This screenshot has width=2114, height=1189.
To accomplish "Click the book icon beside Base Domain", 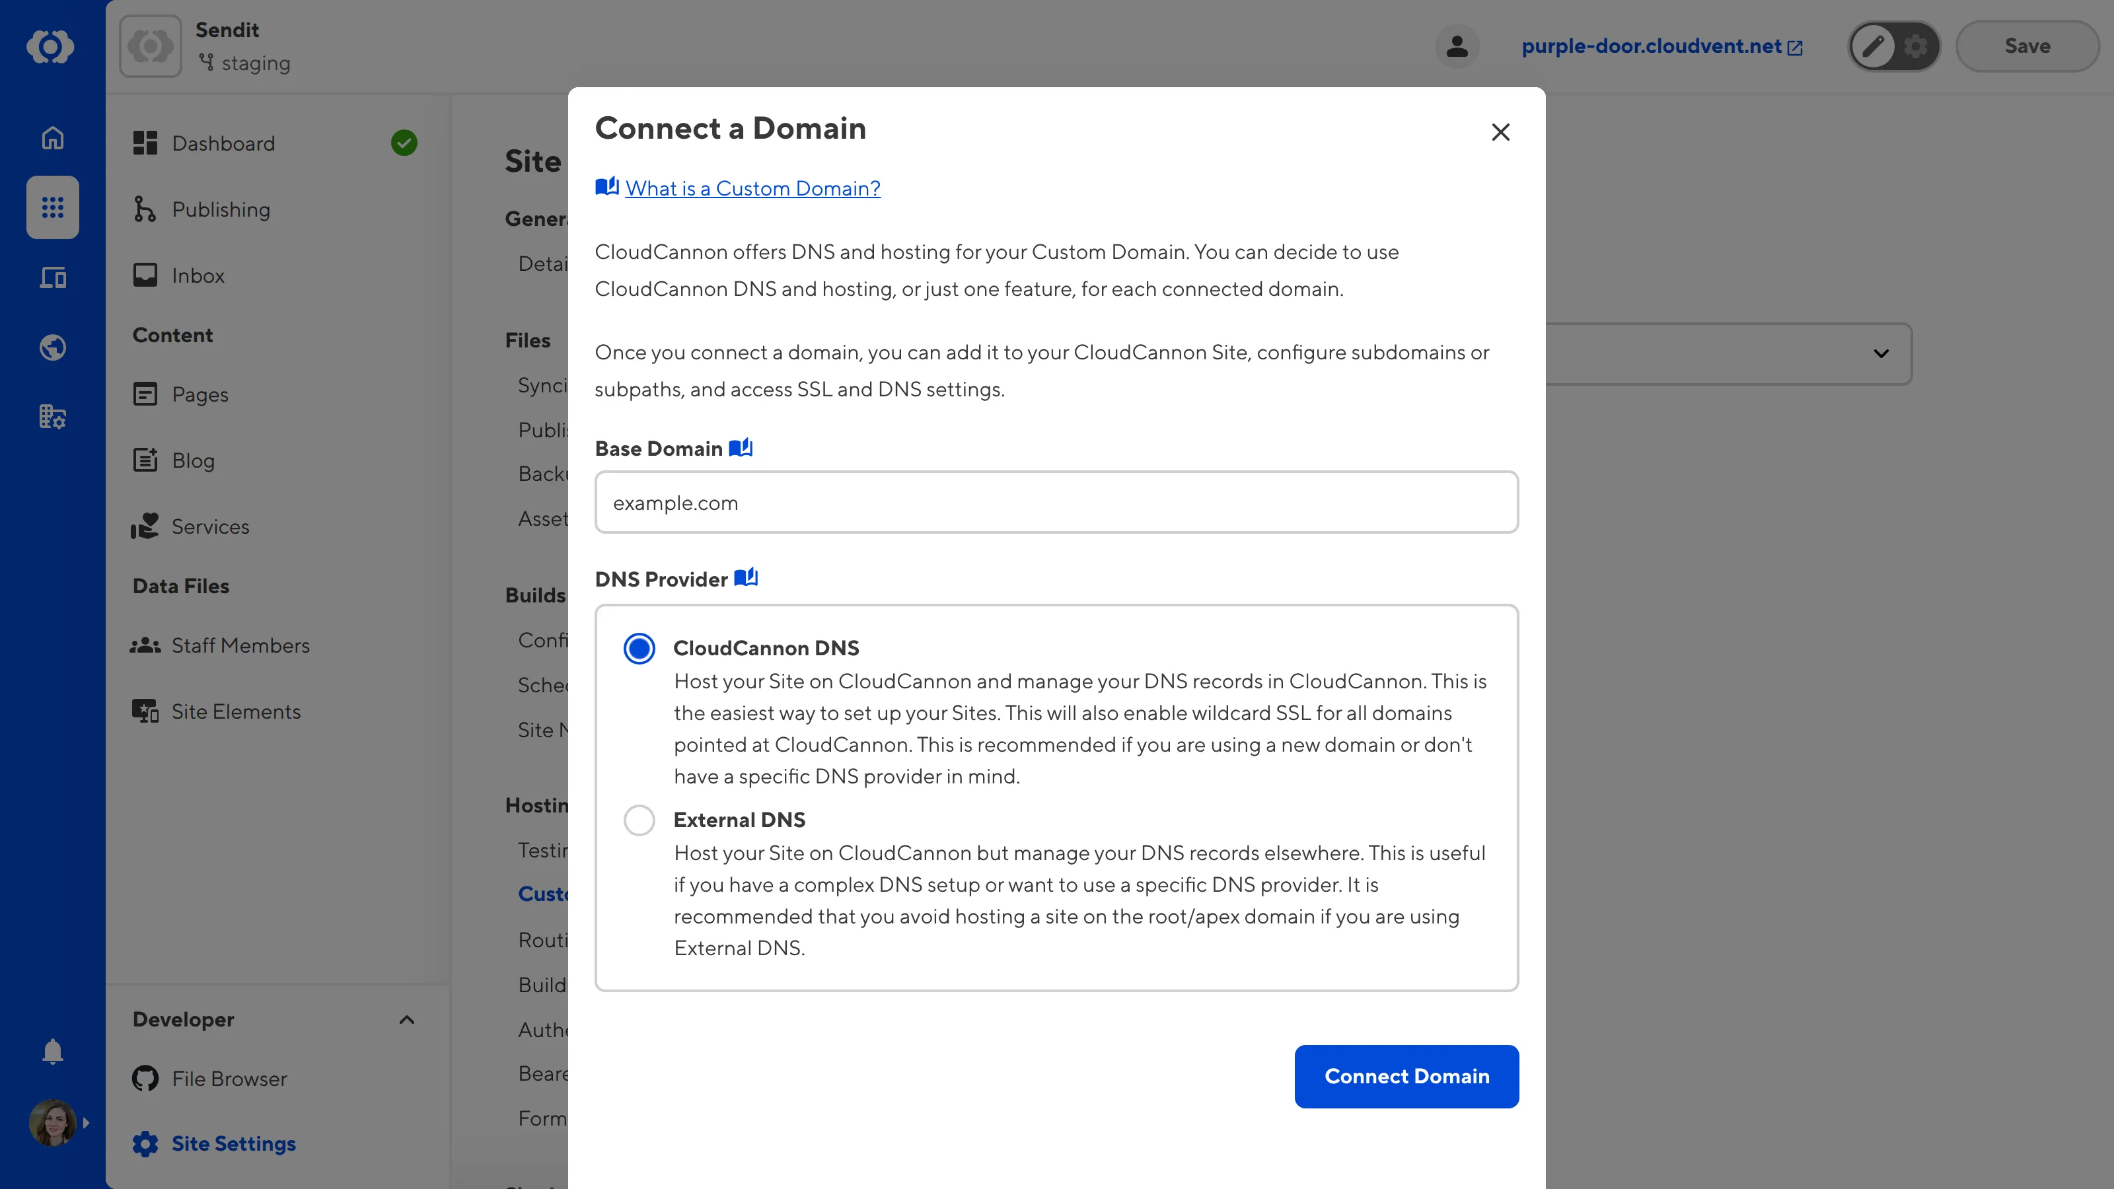I will (741, 447).
